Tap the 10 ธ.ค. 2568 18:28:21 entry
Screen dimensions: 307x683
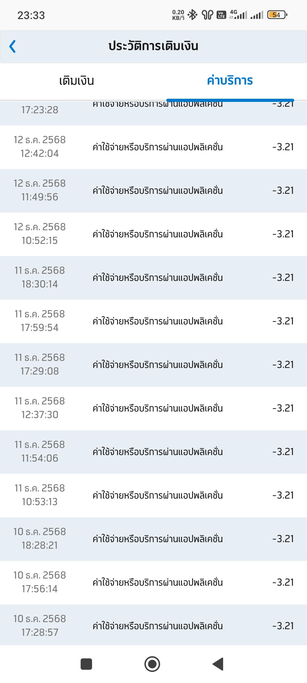(x=153, y=539)
